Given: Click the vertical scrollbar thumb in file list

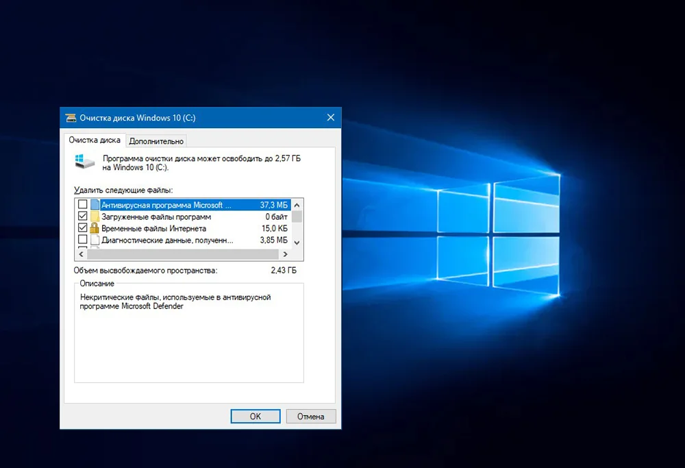Looking at the screenshot, I should point(297,217).
